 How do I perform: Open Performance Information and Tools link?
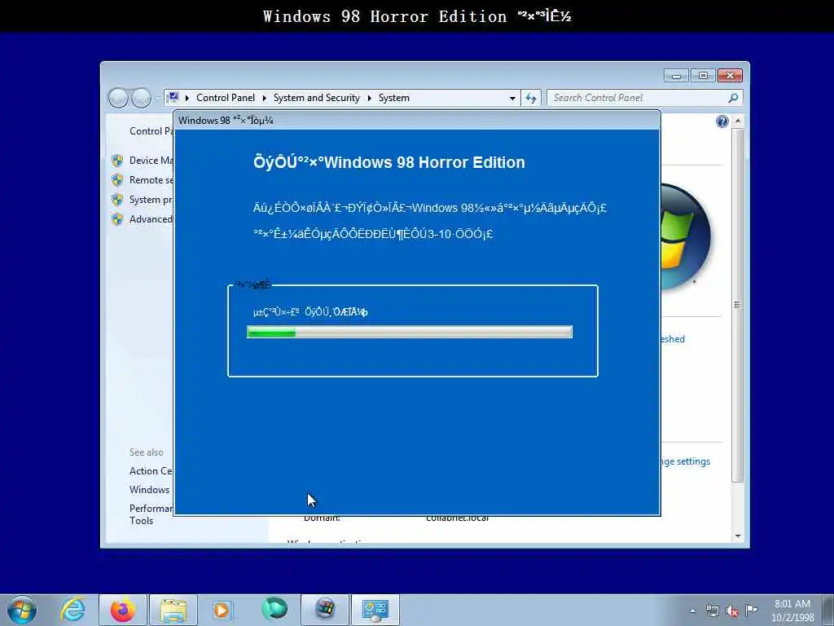coord(151,514)
